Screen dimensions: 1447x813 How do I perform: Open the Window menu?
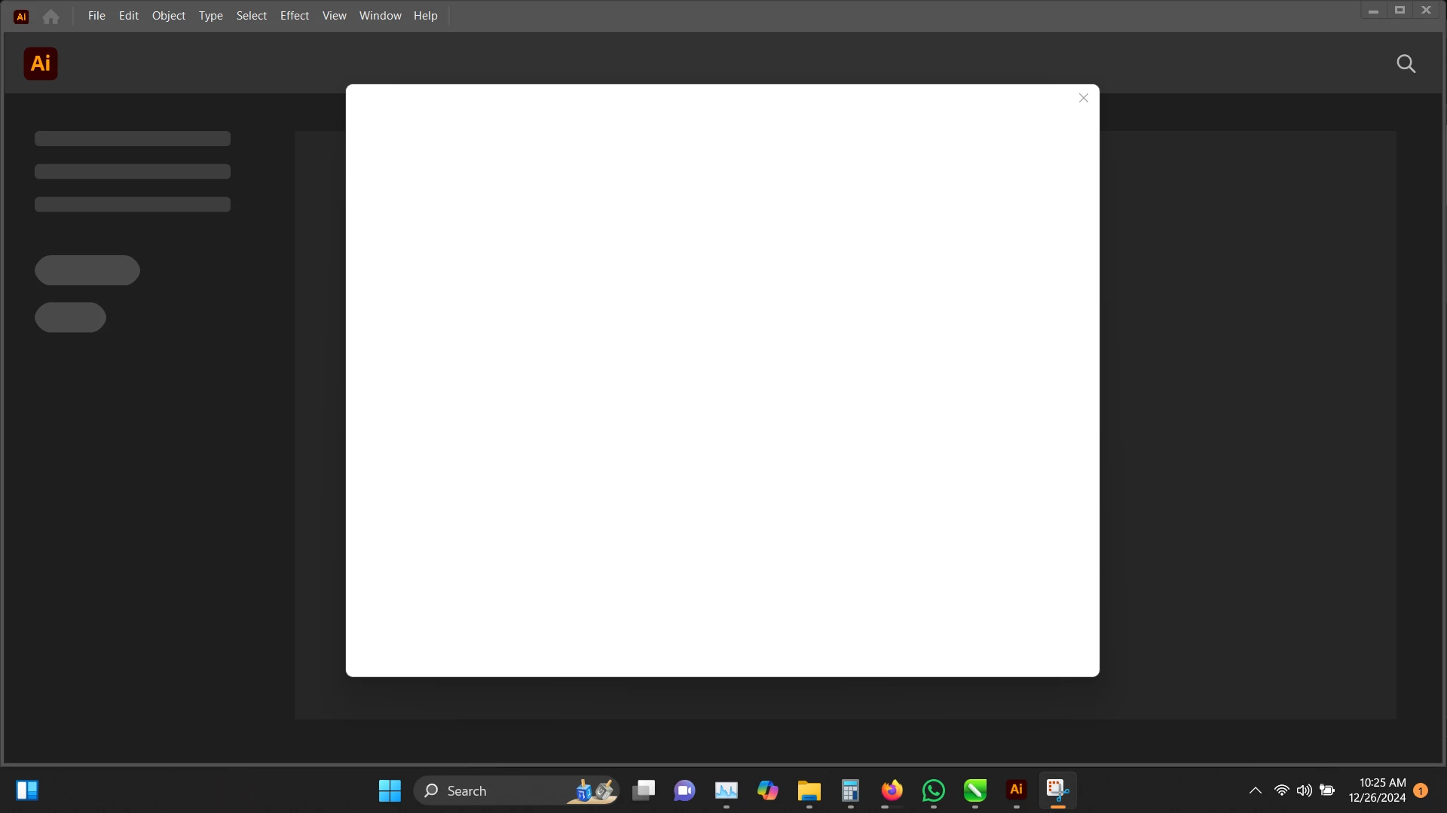pyautogui.click(x=380, y=16)
